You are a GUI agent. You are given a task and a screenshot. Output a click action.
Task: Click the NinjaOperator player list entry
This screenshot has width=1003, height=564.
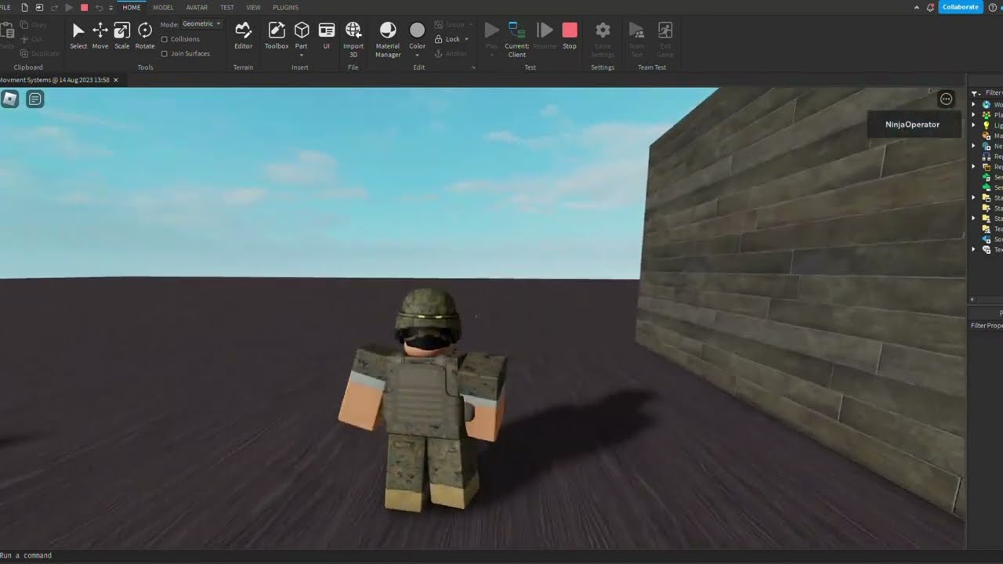coord(913,125)
